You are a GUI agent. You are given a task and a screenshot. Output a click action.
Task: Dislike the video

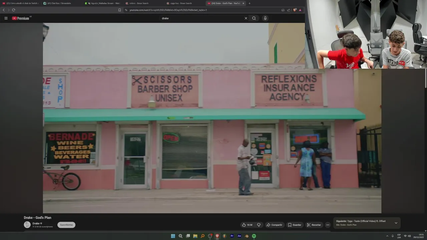click(x=259, y=225)
